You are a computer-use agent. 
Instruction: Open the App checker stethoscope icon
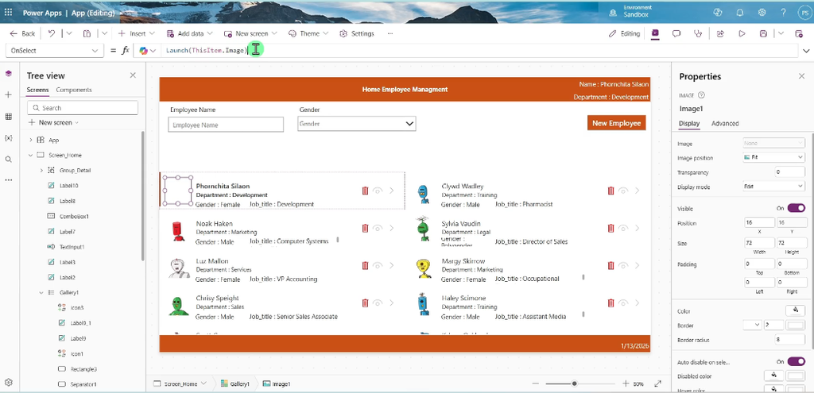[x=698, y=33]
